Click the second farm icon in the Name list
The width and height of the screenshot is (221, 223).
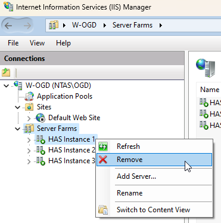[x=204, y=114]
